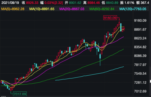Click the green 7012.69 low price marker
The height and width of the screenshot is (97, 151).
click(20, 94)
